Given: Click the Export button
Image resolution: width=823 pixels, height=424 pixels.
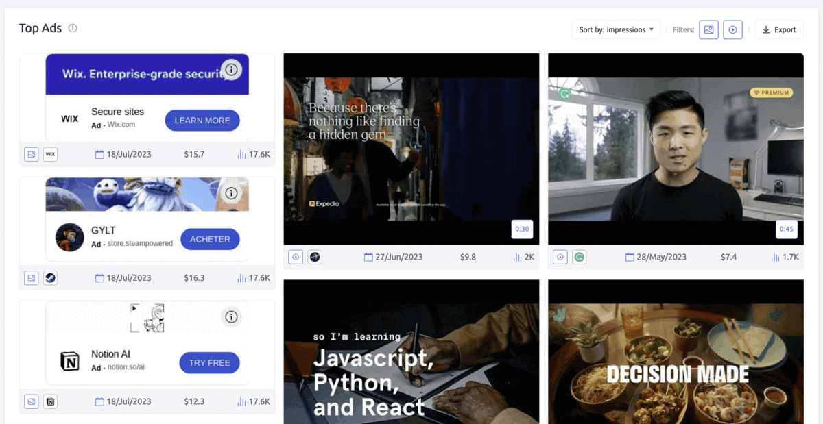Looking at the screenshot, I should (779, 29).
